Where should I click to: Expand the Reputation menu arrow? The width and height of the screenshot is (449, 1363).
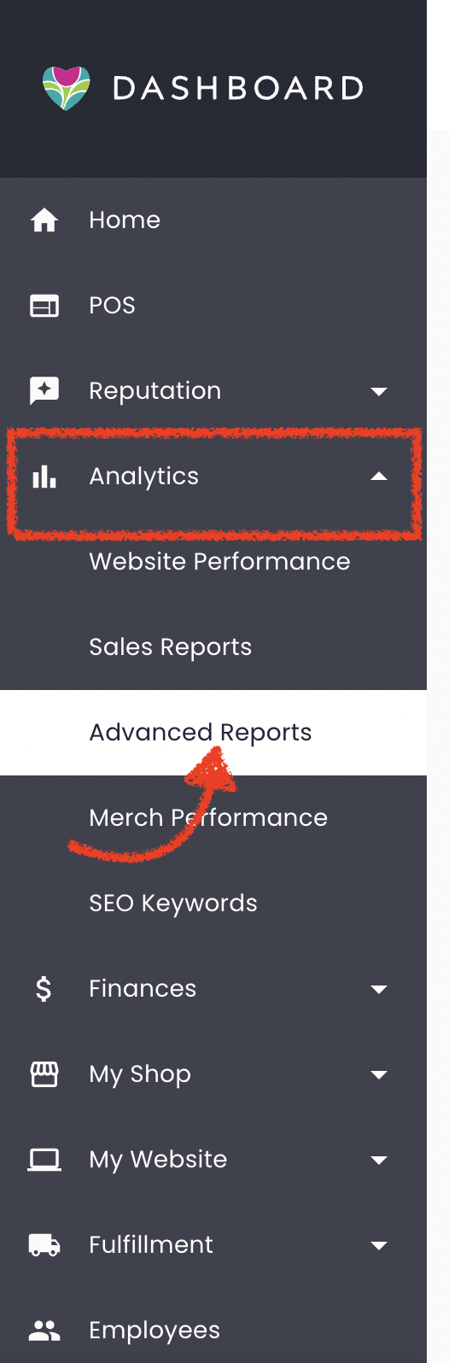379,392
